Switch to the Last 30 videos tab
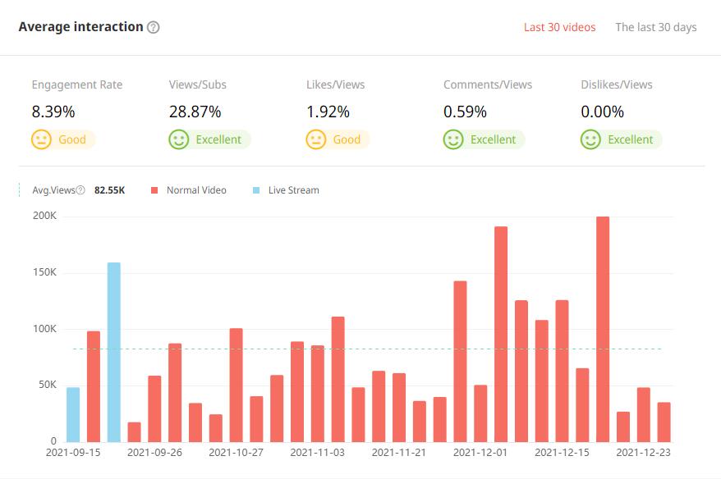This screenshot has width=721, height=479. (559, 27)
